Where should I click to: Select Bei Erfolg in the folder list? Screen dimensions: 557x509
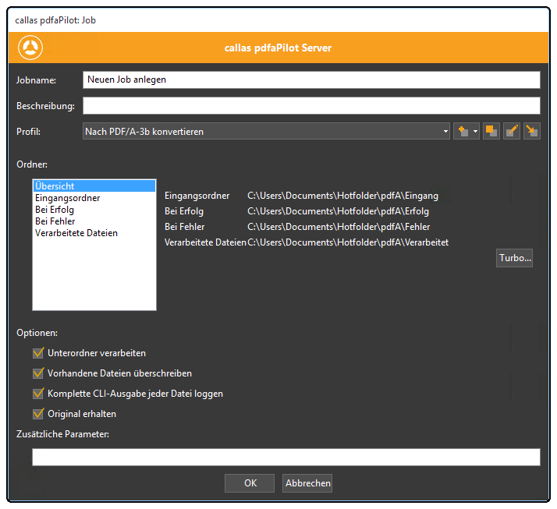(94, 210)
